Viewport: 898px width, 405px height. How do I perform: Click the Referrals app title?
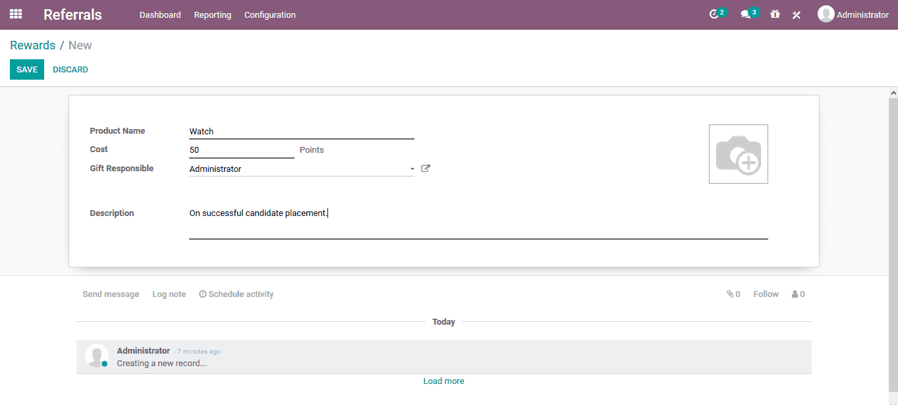click(x=72, y=14)
